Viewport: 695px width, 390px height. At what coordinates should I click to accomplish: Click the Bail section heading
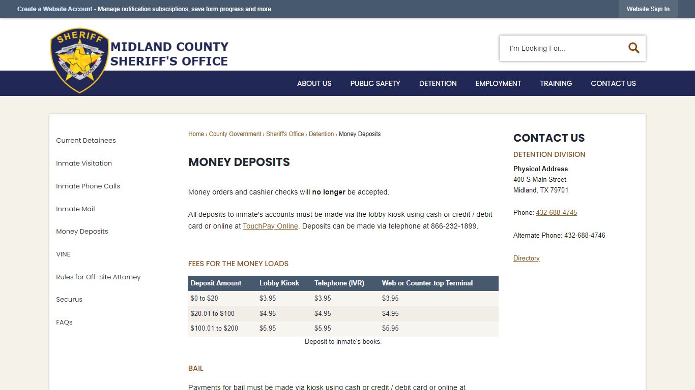point(195,368)
